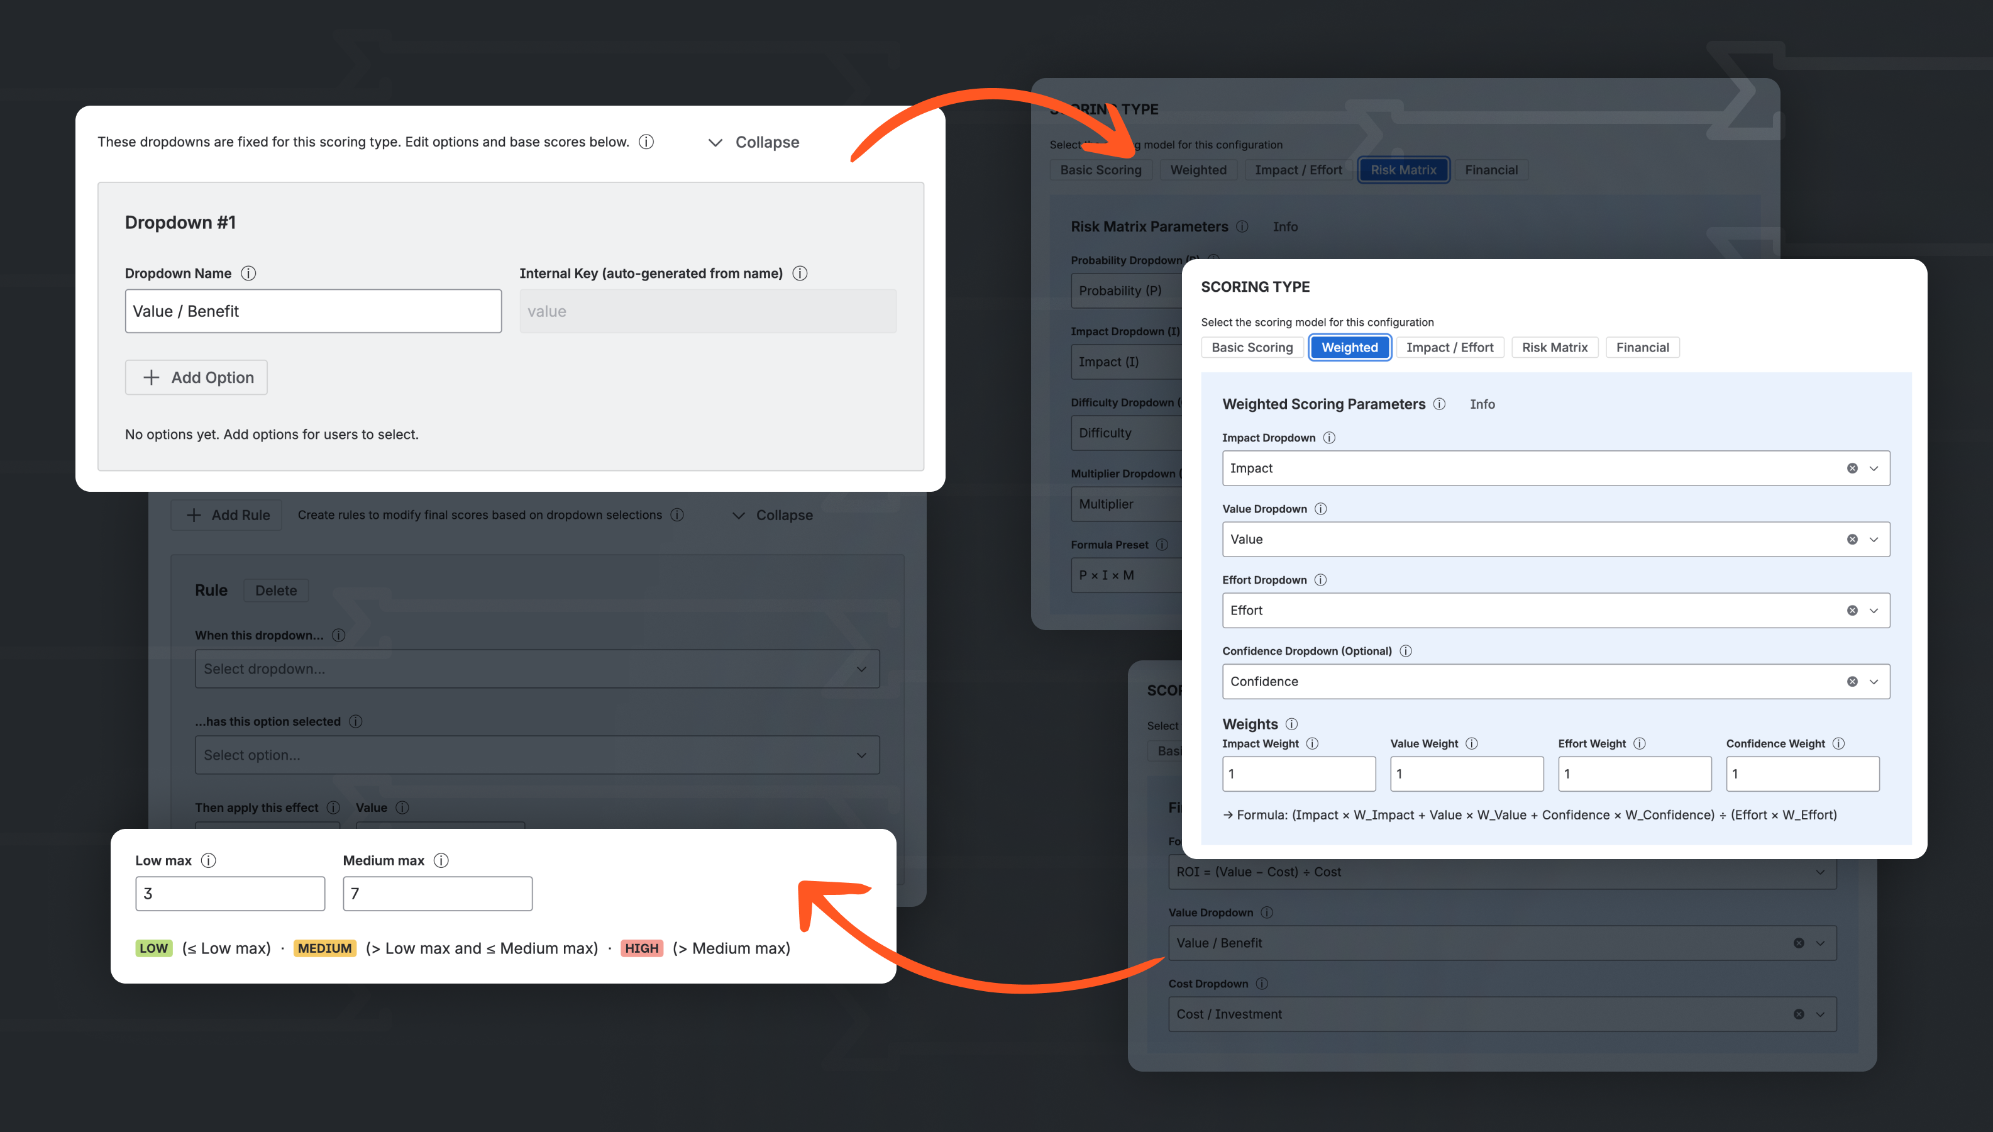The height and width of the screenshot is (1132, 1993).
Task: Clear the Value / Benefit dropdown selection
Action: click(1799, 942)
